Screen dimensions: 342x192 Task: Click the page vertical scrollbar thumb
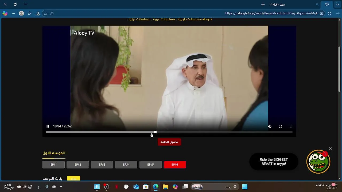pyautogui.click(x=340, y=69)
